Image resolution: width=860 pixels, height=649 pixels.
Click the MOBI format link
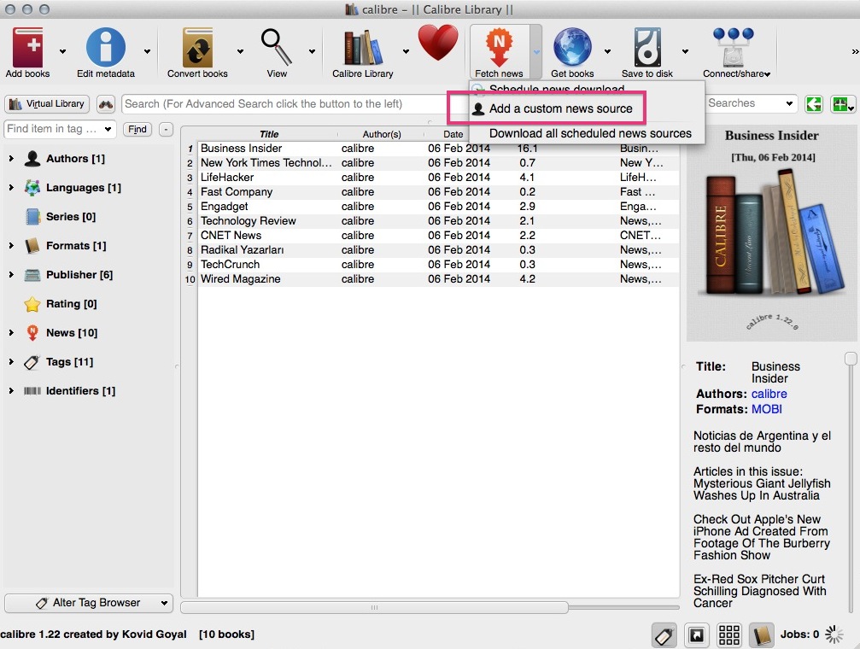click(x=767, y=409)
